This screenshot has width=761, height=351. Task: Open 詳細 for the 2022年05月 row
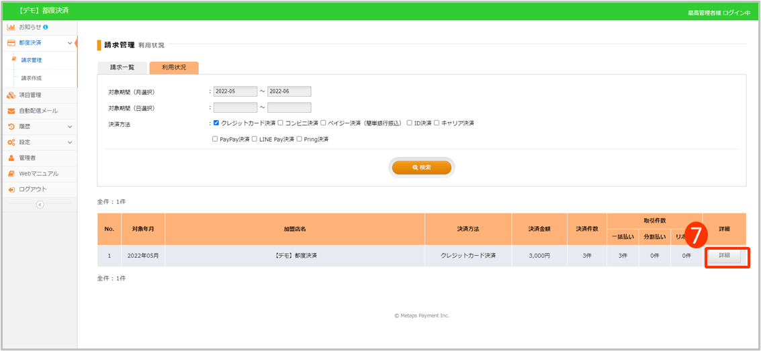tap(725, 256)
